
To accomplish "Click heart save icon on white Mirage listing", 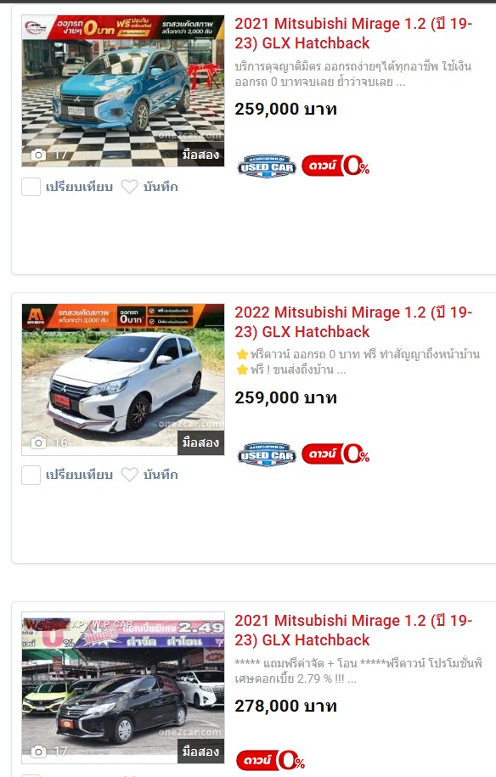I will [129, 475].
